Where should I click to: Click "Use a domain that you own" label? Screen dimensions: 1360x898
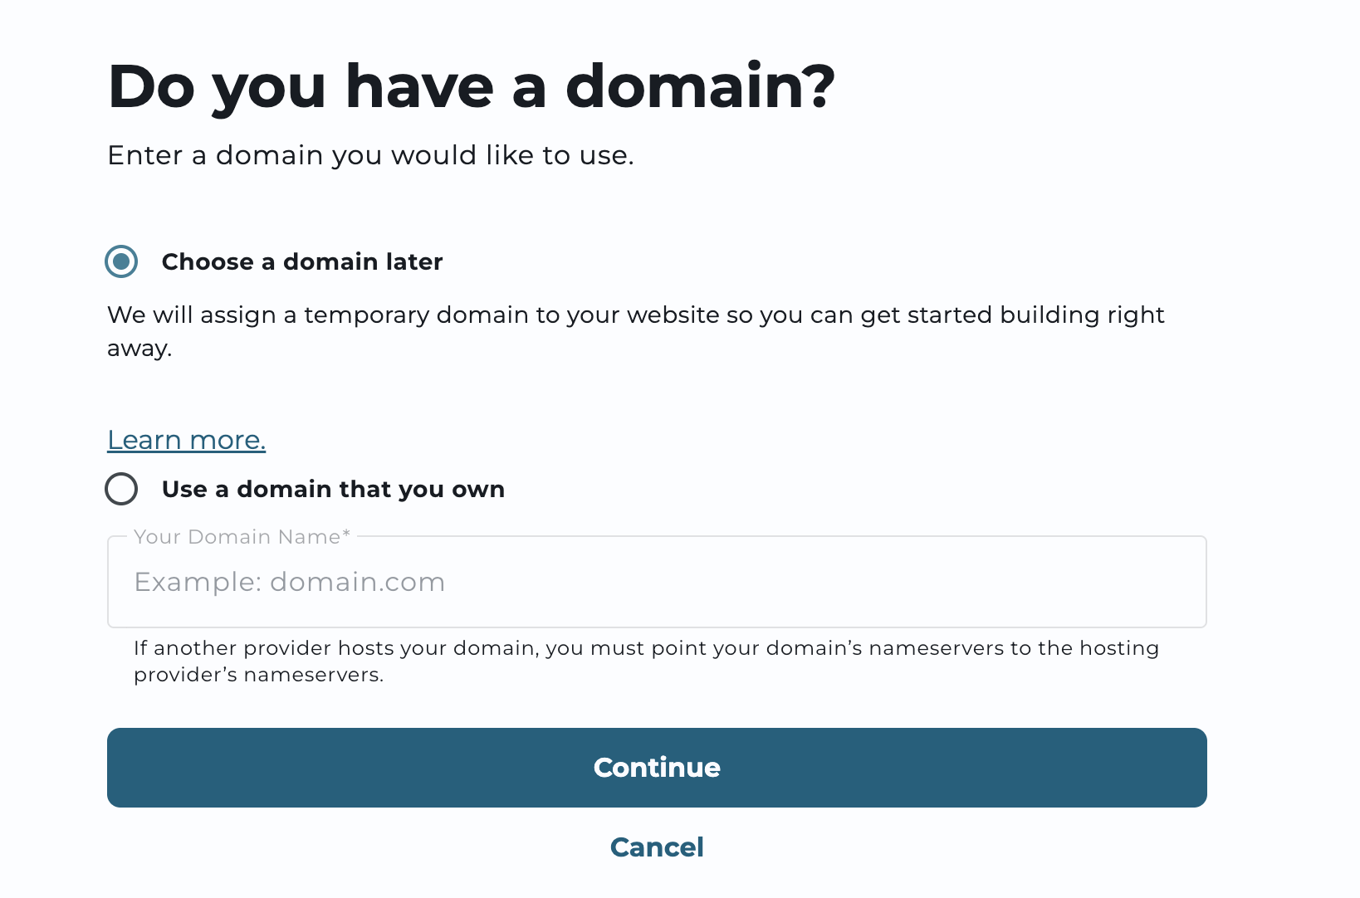tap(333, 489)
